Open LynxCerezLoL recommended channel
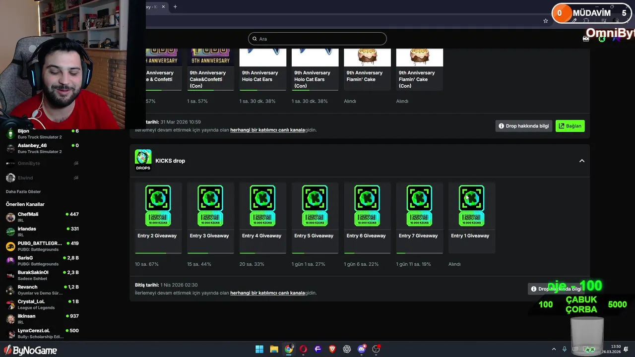This screenshot has width=635, height=357. (42, 334)
